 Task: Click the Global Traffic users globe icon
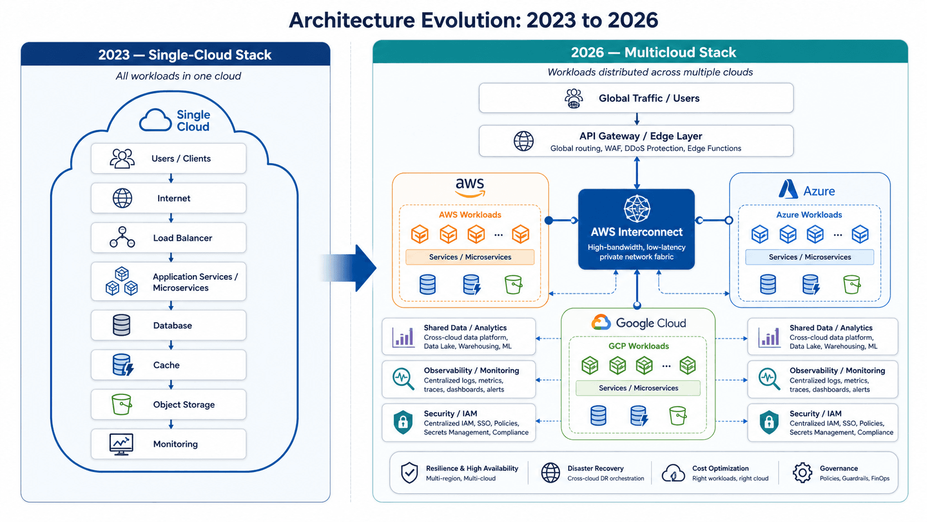coord(574,98)
